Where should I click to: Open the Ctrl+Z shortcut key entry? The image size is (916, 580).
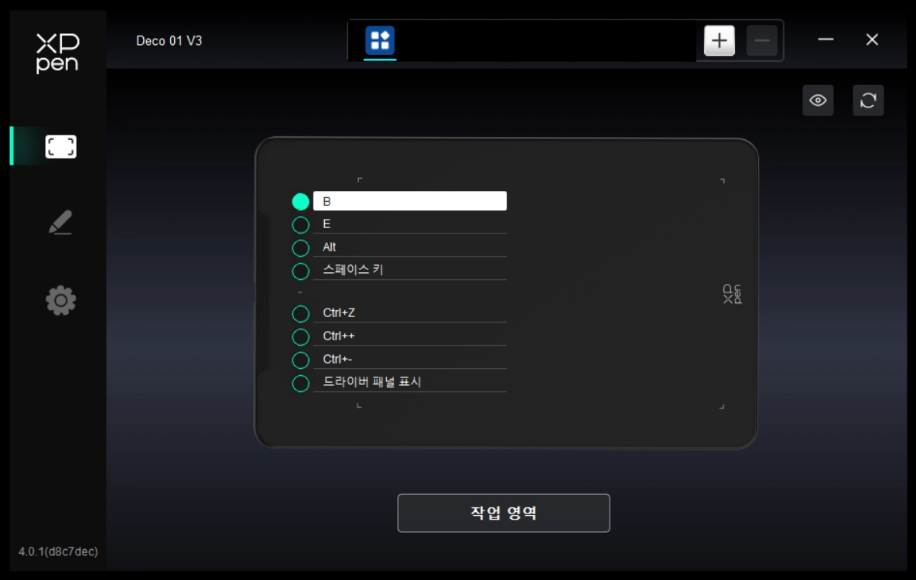409,313
